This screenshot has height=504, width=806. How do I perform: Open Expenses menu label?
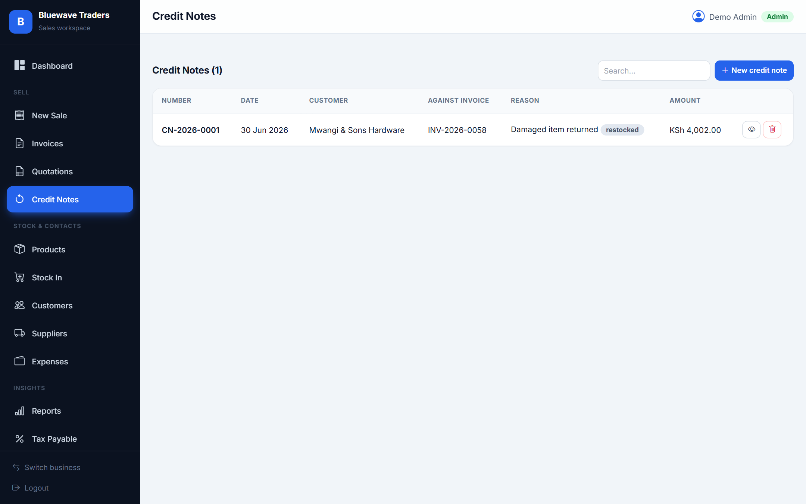[x=50, y=361]
